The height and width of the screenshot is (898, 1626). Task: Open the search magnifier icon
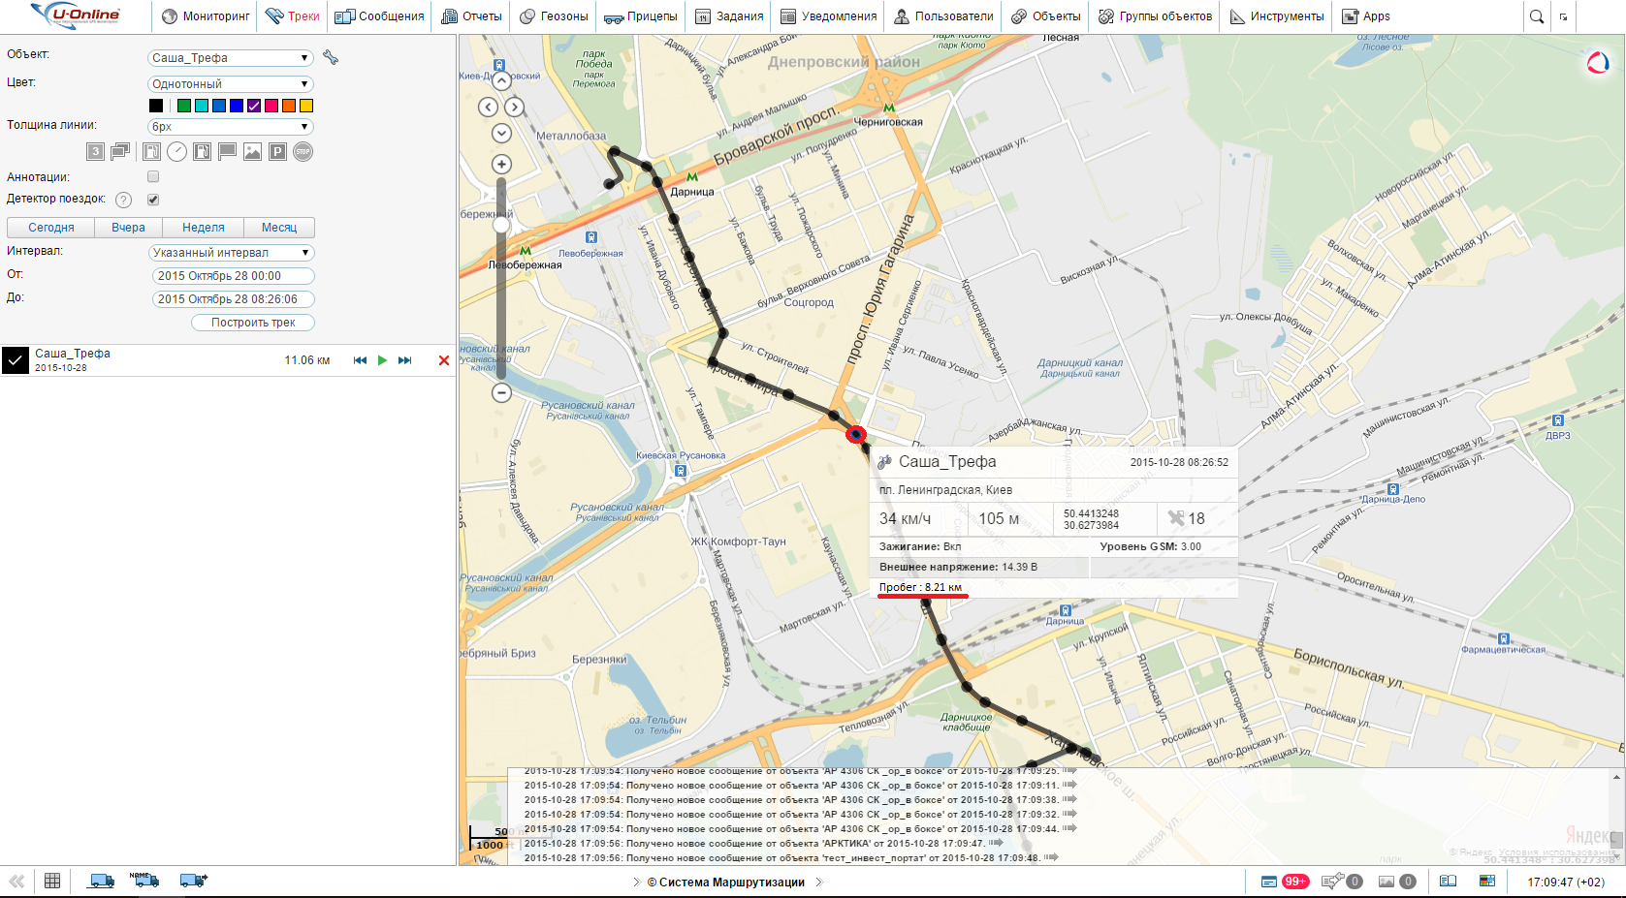pyautogui.click(x=1537, y=16)
